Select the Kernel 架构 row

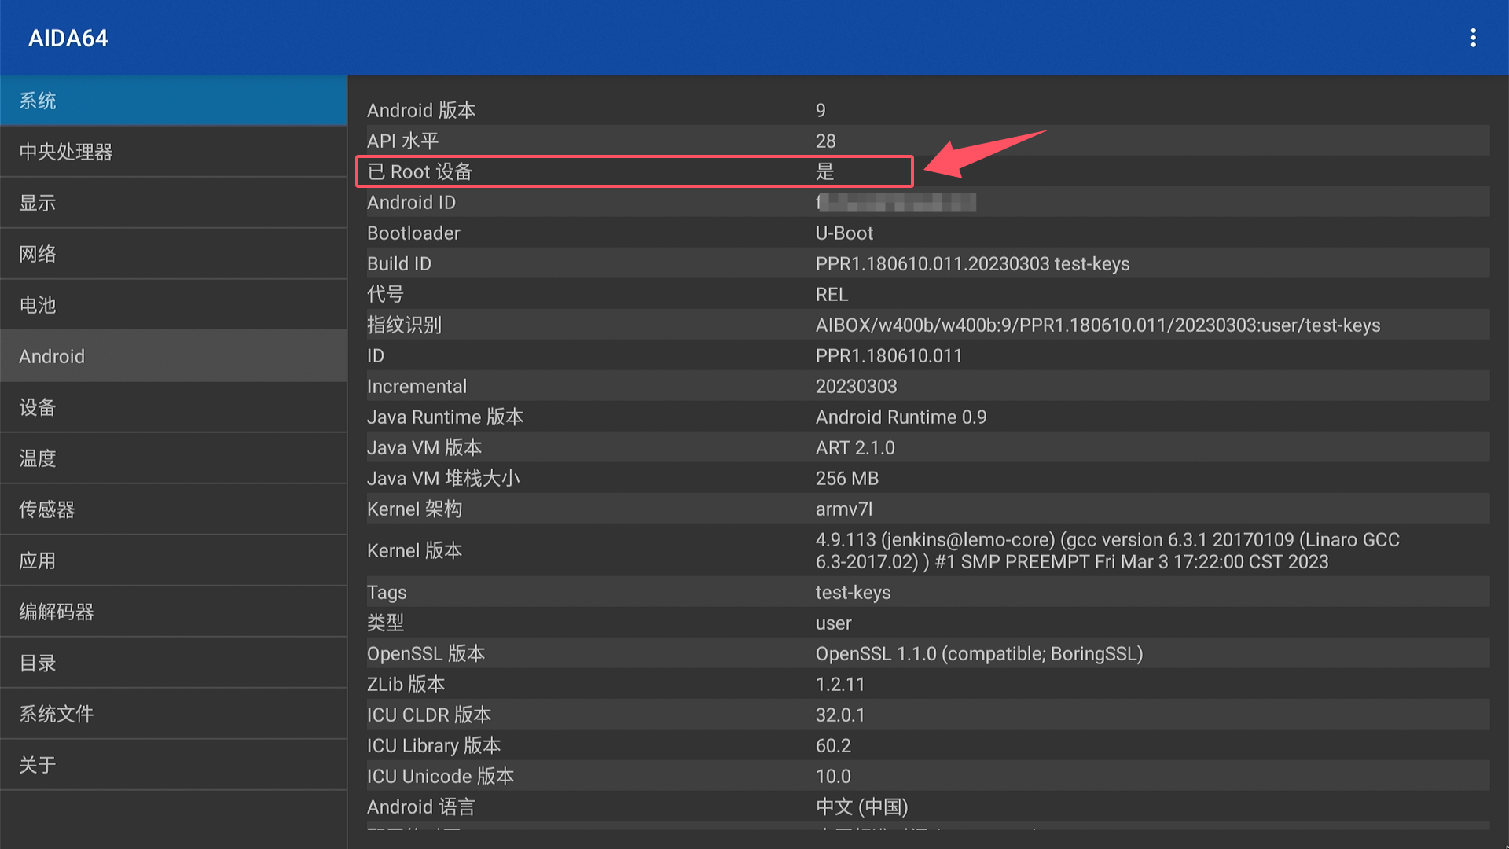tap(927, 509)
